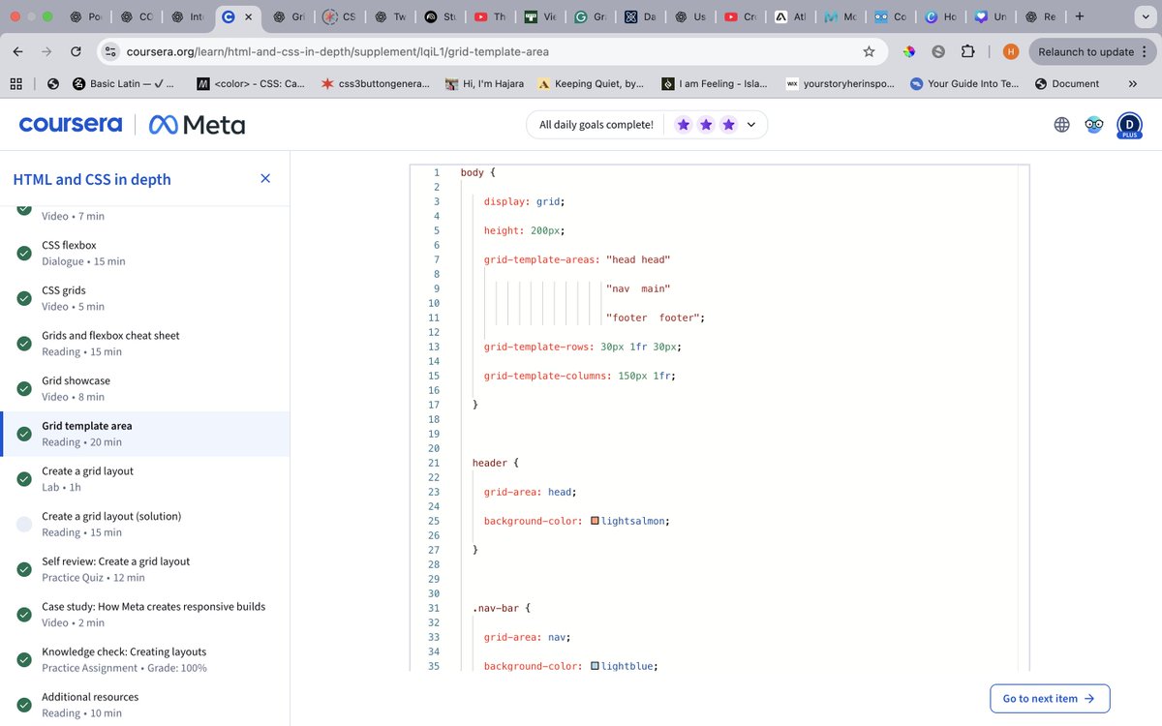
Task: Click the green checkmark beside CSS grids
Action: [x=23, y=298]
